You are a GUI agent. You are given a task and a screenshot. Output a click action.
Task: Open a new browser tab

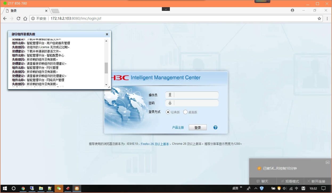click(x=55, y=11)
